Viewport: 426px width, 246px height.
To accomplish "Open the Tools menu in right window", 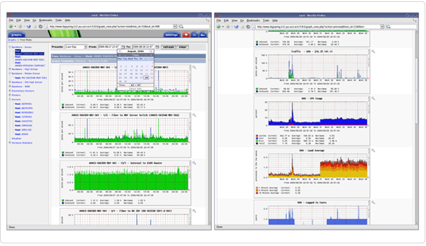I will 266,21.
